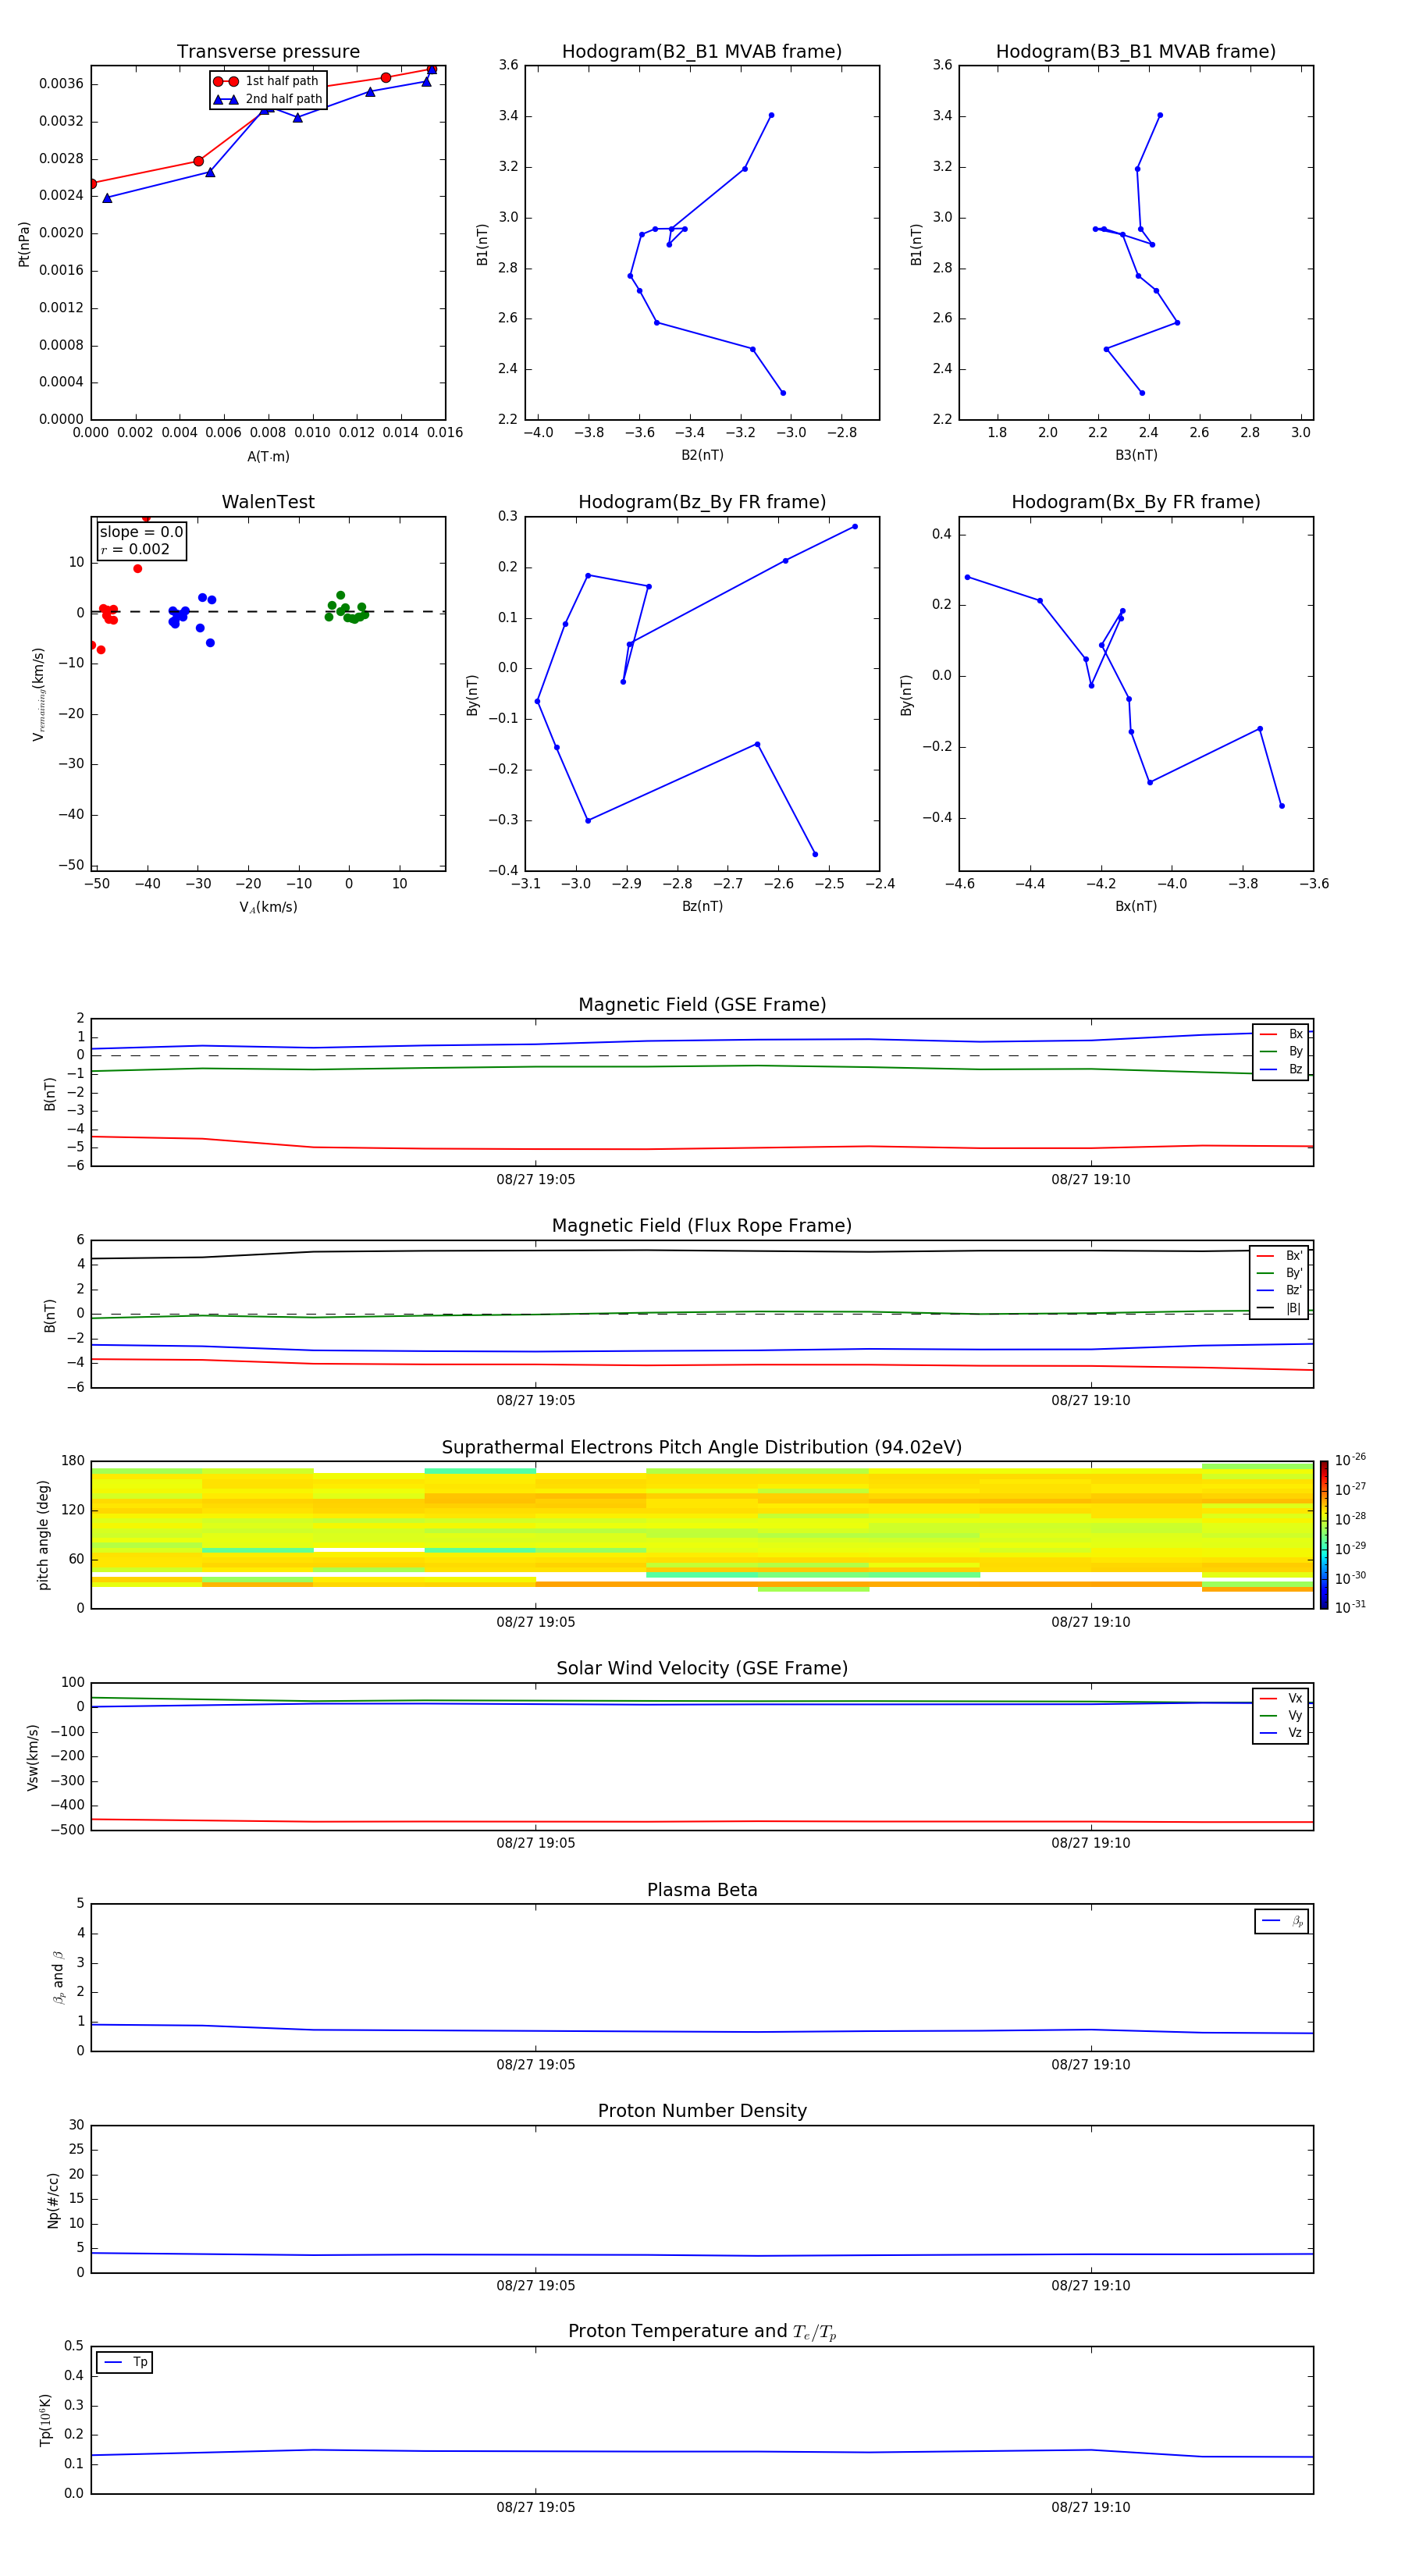Click the pitch angle color scale bar
1405x2576 pixels.
[1324, 1535]
